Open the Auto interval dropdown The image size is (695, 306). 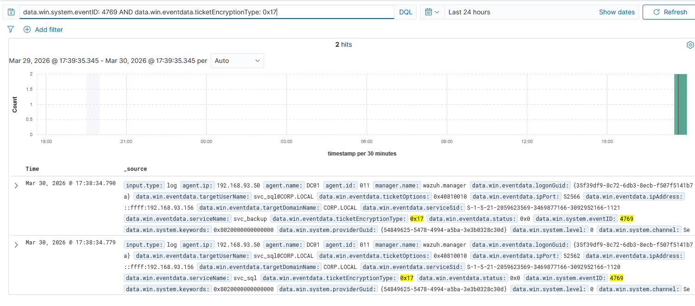(x=237, y=61)
